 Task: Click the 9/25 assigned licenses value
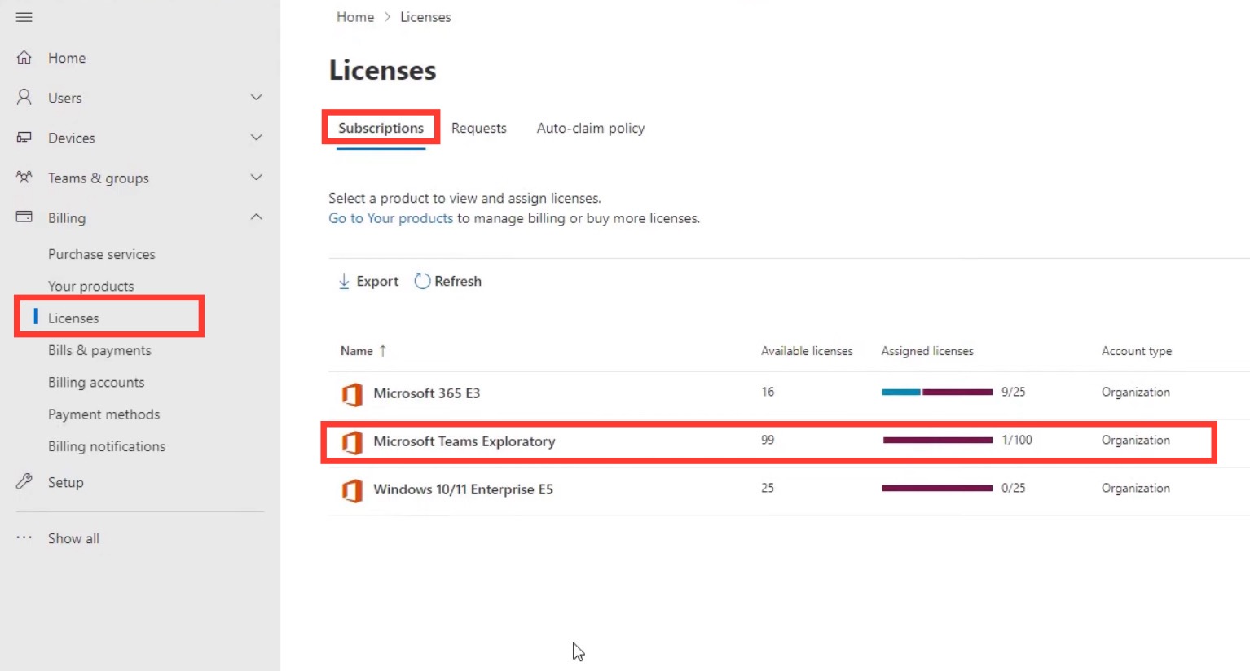(x=1014, y=392)
